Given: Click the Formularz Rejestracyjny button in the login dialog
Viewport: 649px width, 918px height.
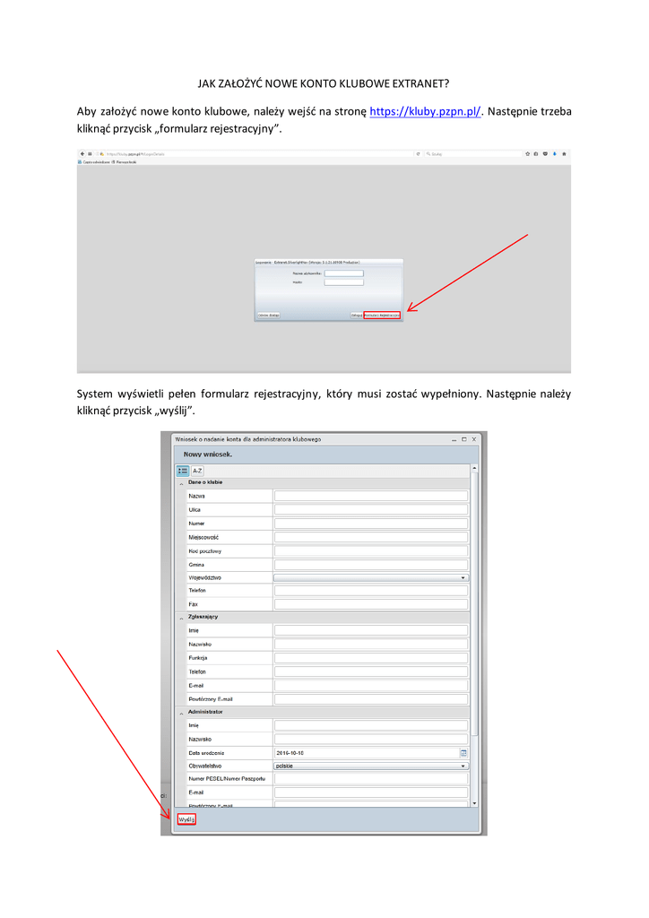Looking at the screenshot, I should [x=382, y=316].
